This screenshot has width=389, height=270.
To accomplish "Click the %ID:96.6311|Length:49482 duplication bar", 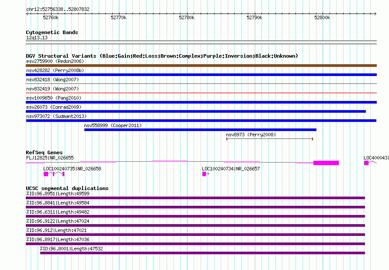I will tap(195, 216).
